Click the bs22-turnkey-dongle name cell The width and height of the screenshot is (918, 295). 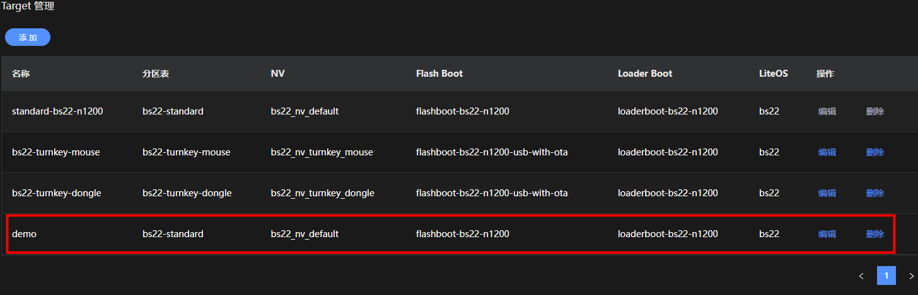pyautogui.click(x=57, y=193)
